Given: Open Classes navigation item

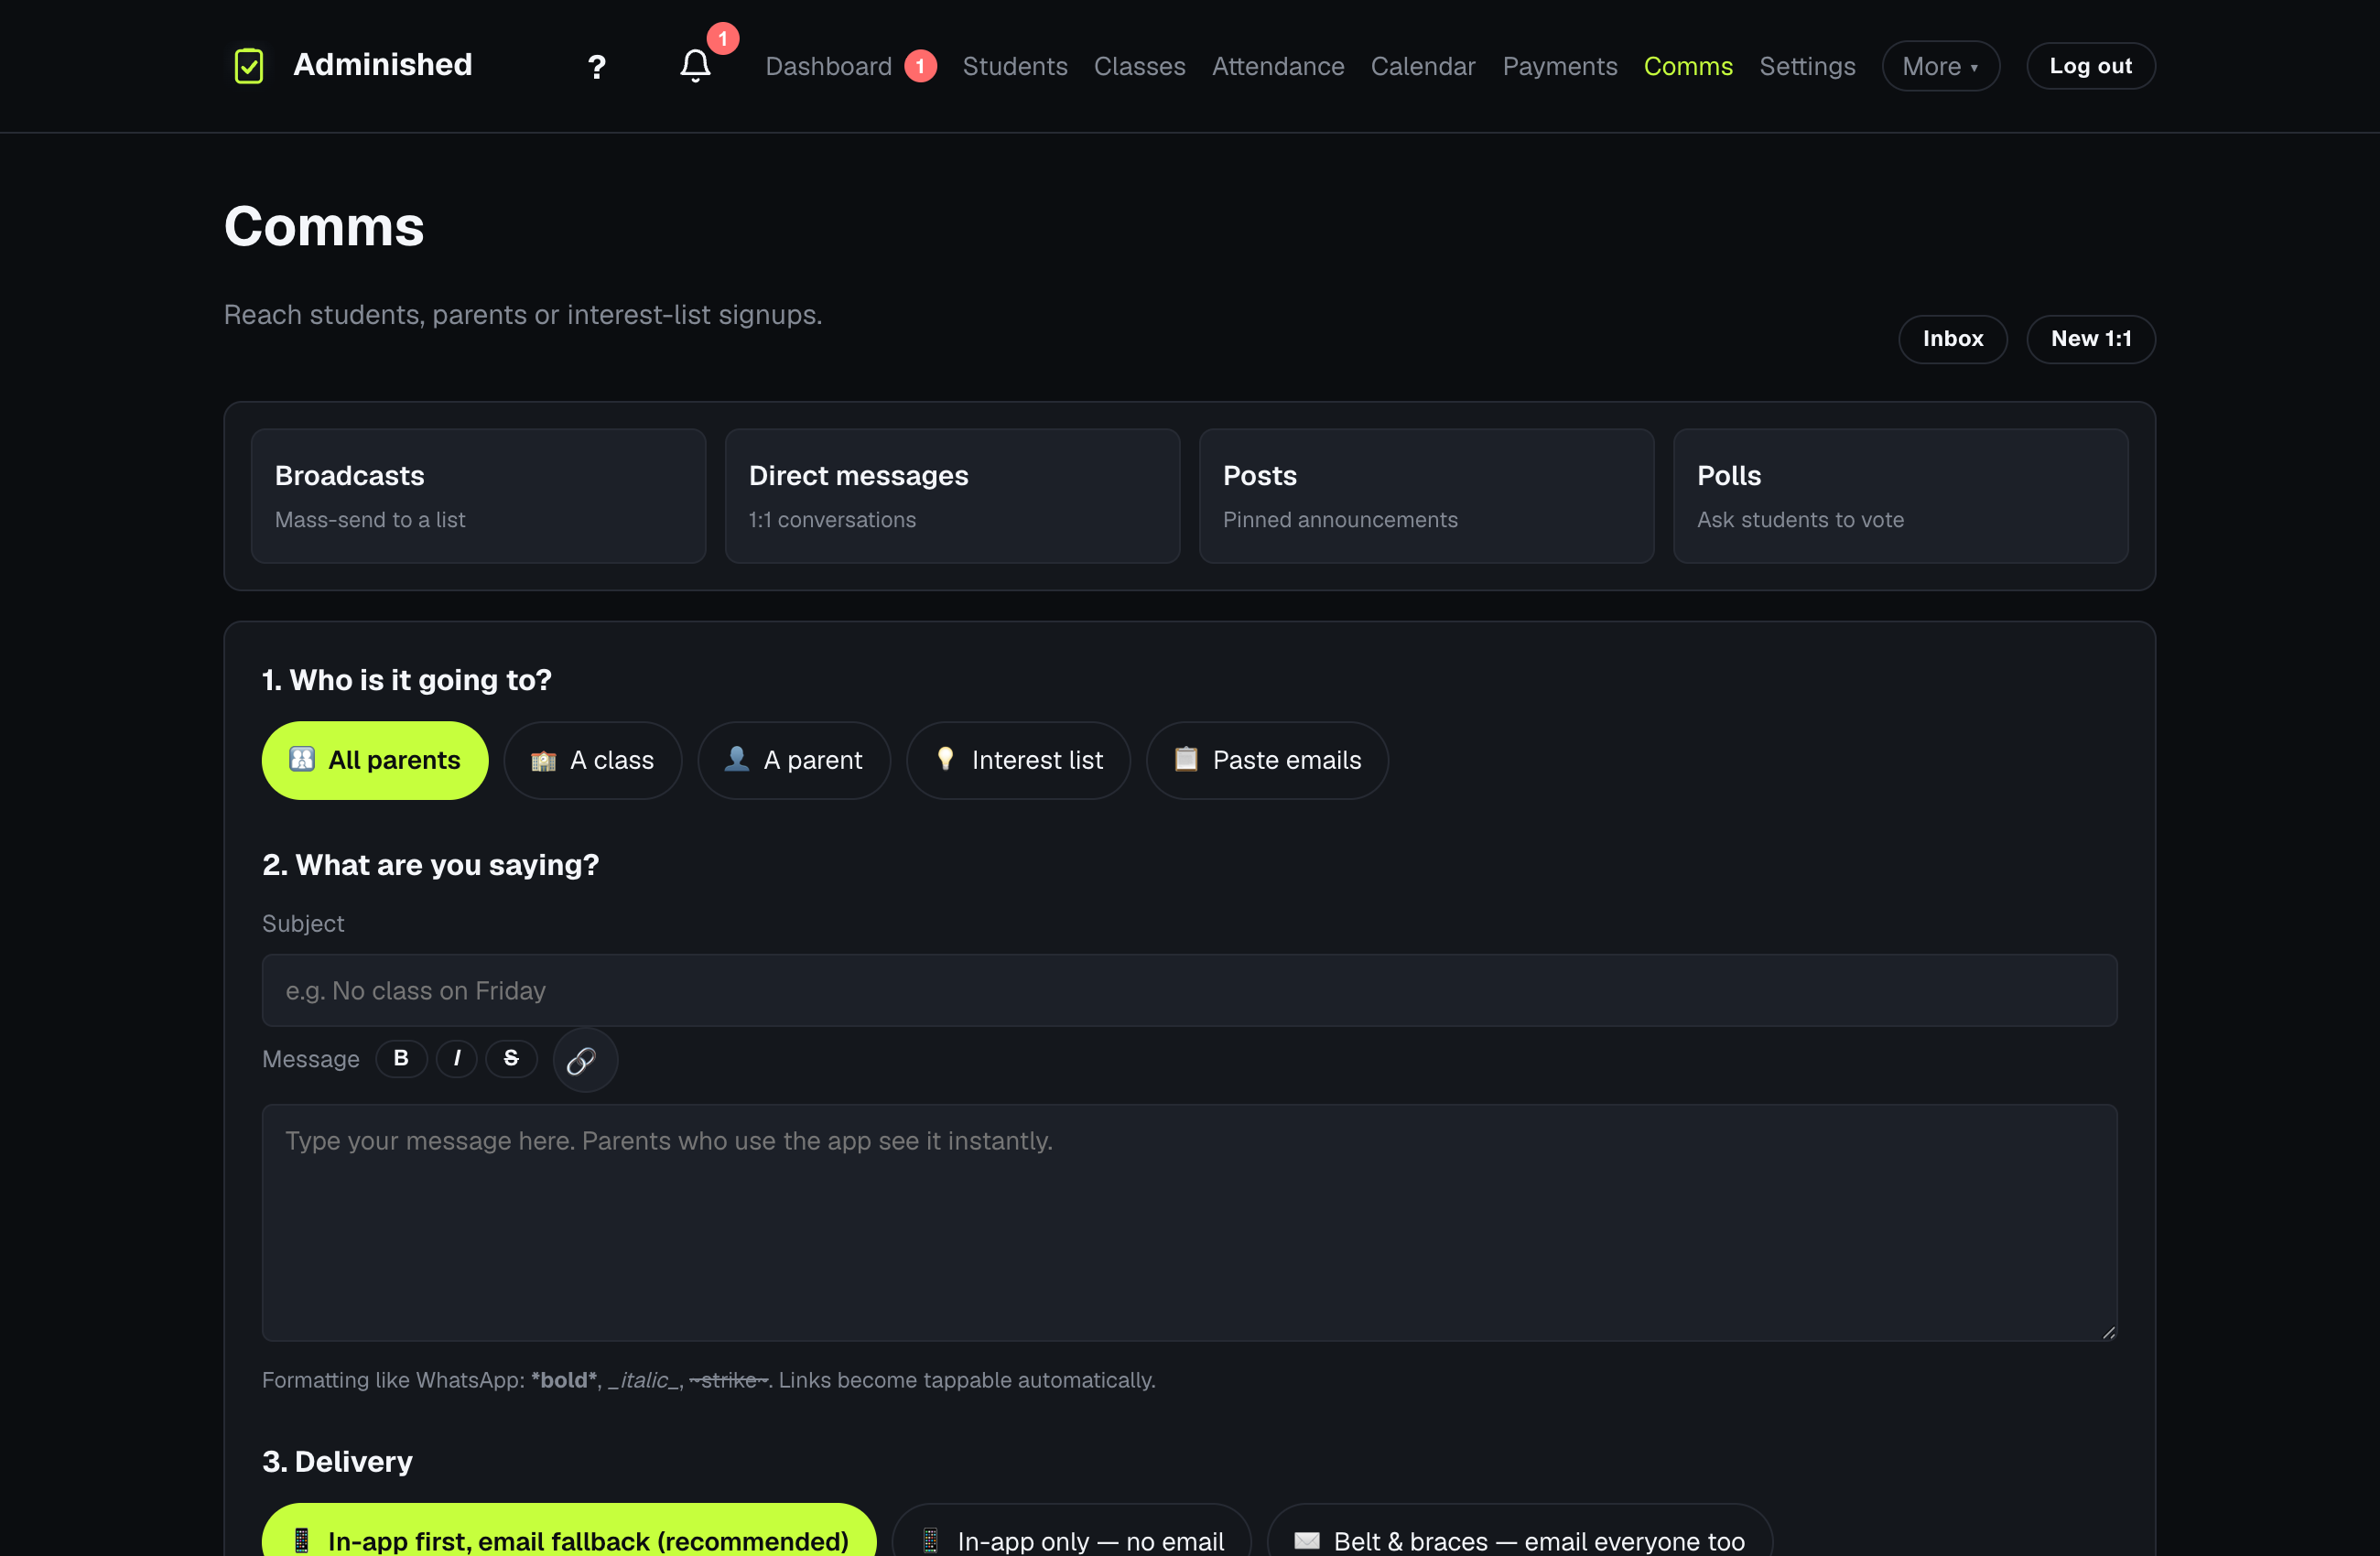Looking at the screenshot, I should (1139, 66).
